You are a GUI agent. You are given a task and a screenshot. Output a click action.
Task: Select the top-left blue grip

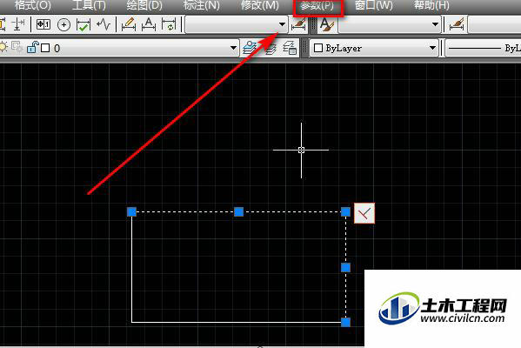(132, 211)
